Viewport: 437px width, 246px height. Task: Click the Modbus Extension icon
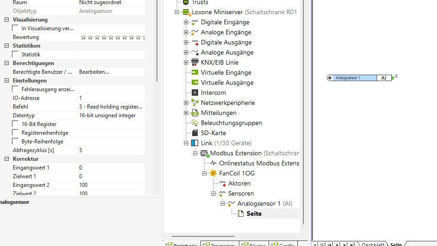(205, 153)
